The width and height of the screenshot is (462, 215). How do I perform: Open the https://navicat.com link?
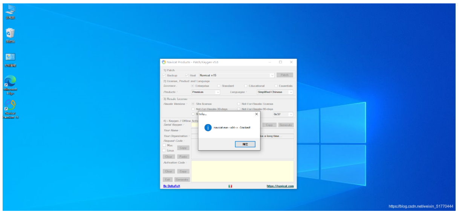280,186
